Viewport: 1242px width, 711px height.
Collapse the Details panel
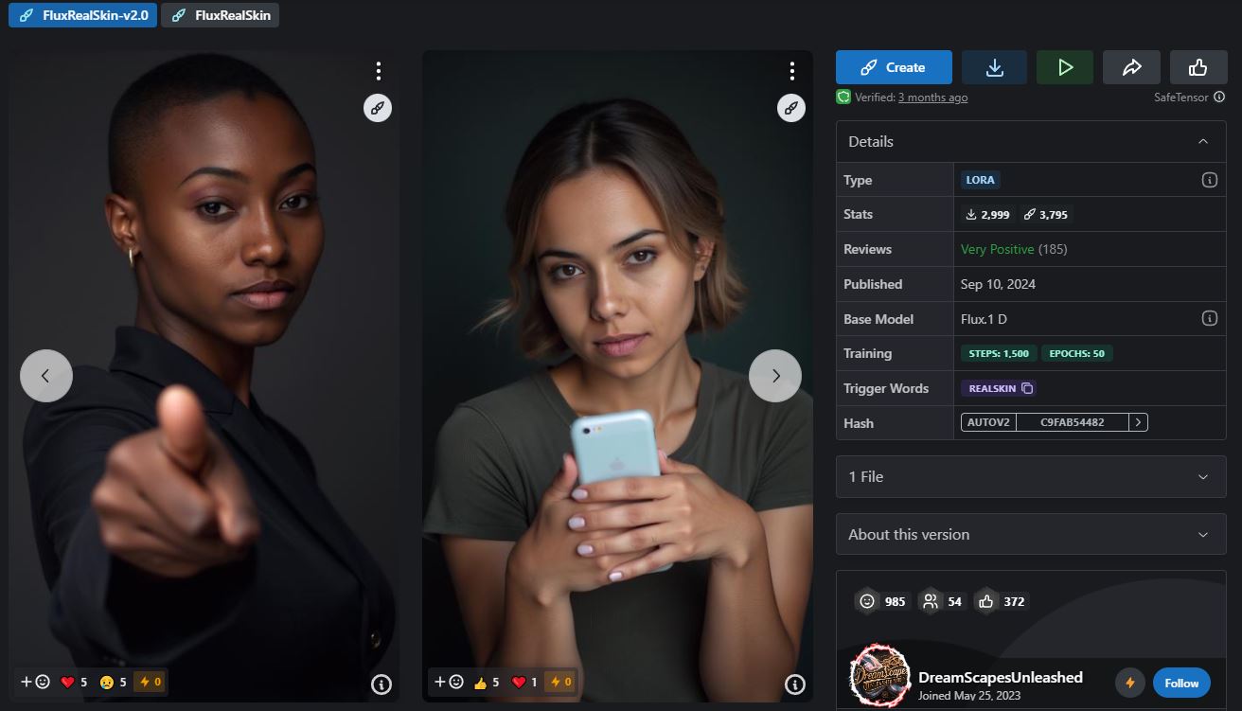coord(1202,142)
